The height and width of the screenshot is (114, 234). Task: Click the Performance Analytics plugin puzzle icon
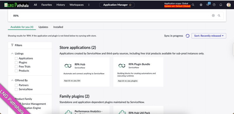[68, 112]
